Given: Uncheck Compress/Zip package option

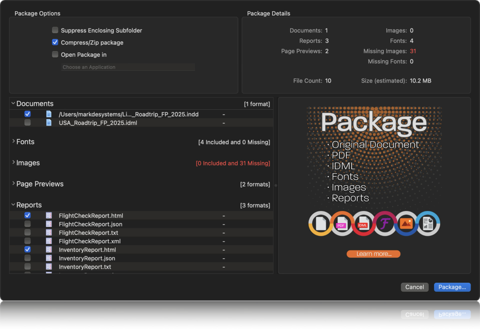Looking at the screenshot, I should tap(55, 42).
